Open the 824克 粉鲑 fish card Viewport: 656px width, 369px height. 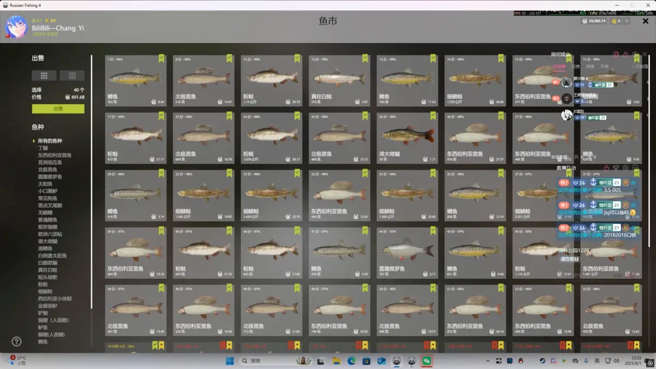203,253
